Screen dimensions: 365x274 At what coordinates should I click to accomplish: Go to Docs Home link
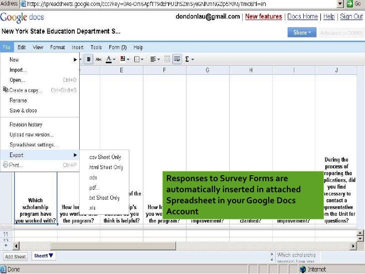click(x=303, y=17)
